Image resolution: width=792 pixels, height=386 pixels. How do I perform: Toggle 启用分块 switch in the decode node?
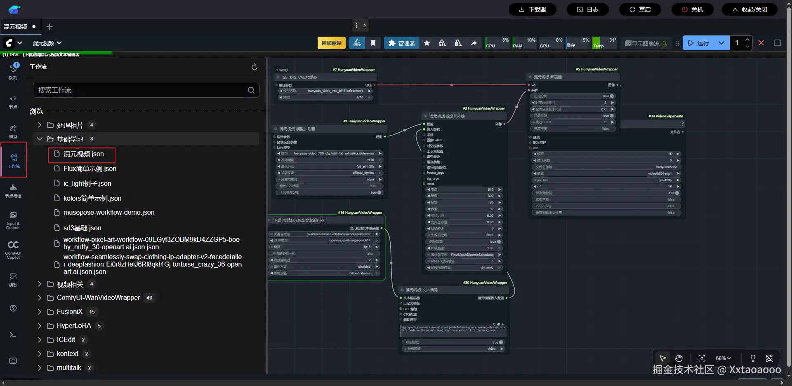[x=573, y=96]
